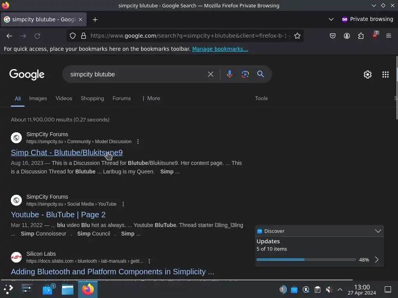
Task: Open the Google apps grid
Action: tap(386, 74)
